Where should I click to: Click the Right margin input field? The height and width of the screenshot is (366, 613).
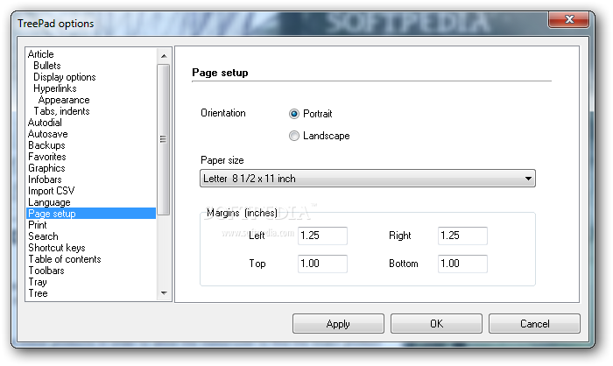coord(462,236)
